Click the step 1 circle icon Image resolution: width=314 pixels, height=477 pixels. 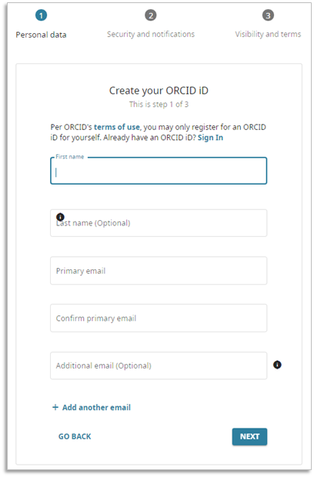(41, 15)
